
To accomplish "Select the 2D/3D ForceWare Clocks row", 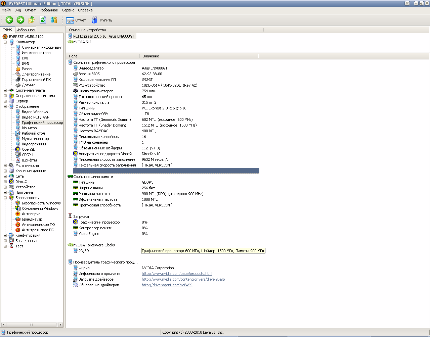I will 84,251.
